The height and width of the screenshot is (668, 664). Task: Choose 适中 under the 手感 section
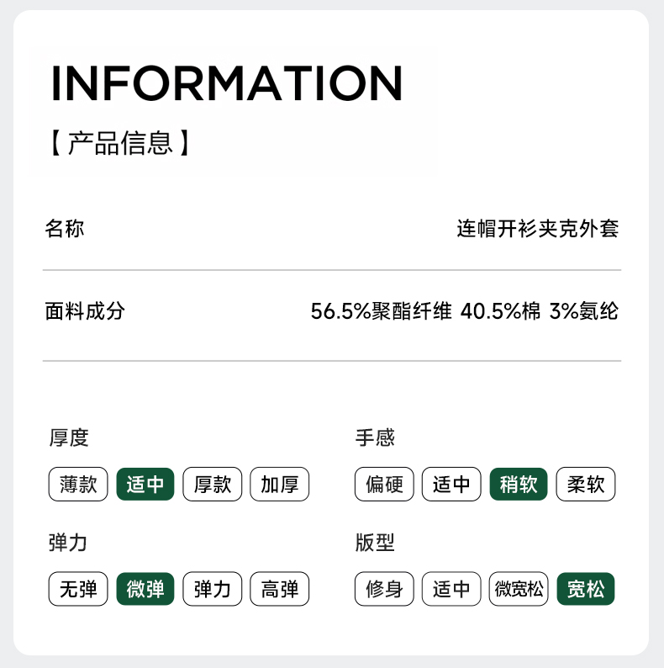(451, 485)
